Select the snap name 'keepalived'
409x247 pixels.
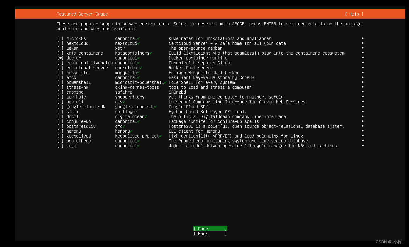tap(79, 136)
